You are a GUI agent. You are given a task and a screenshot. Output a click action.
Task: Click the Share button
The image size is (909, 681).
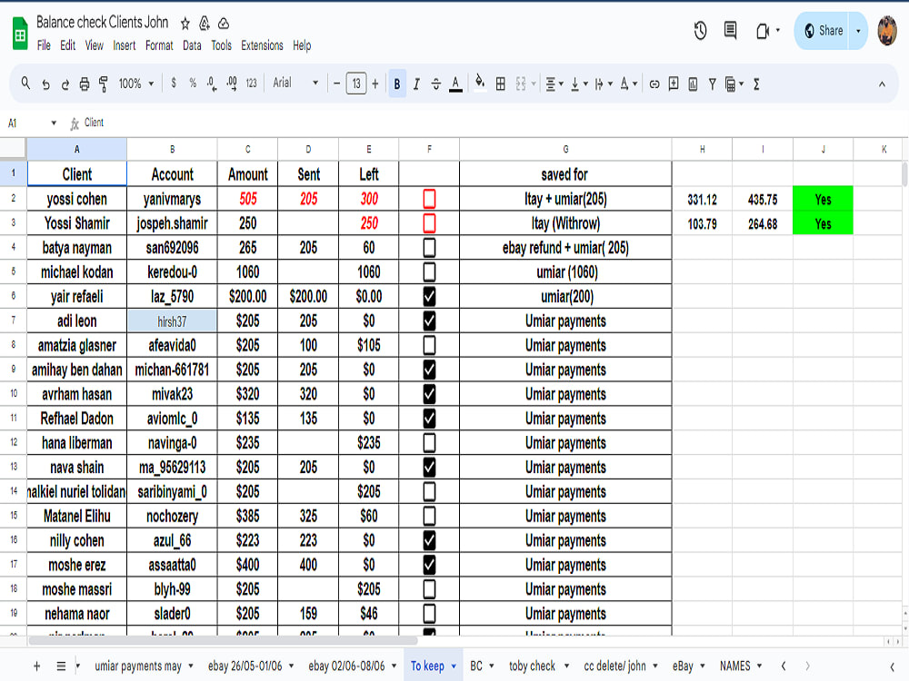point(824,31)
